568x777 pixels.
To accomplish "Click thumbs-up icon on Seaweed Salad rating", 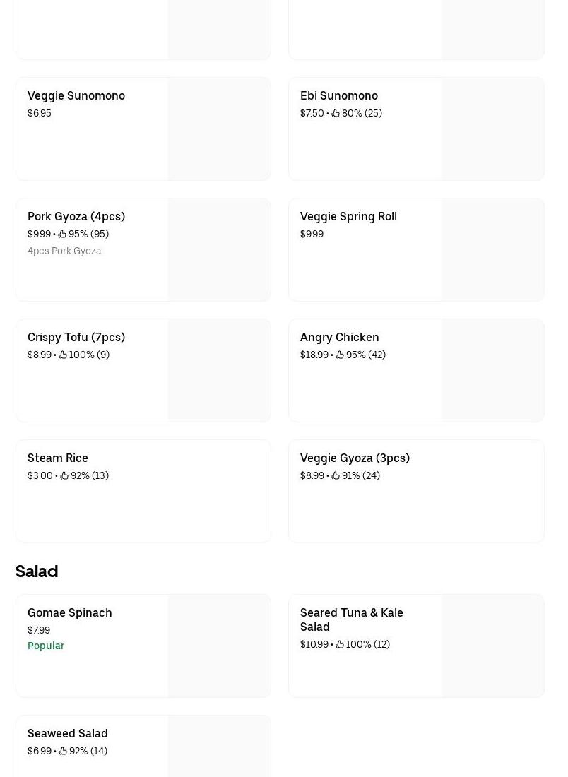I will point(63,751).
